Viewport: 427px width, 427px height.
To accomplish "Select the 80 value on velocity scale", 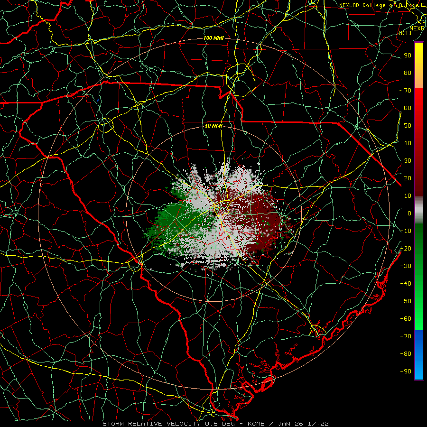I will [x=408, y=73].
